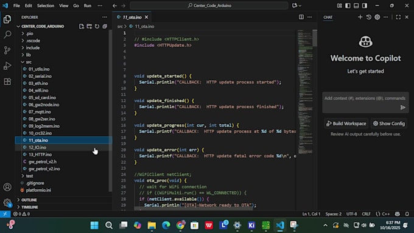Maximize the chat panel
This screenshot has height=233, width=414.
click(x=398, y=17)
